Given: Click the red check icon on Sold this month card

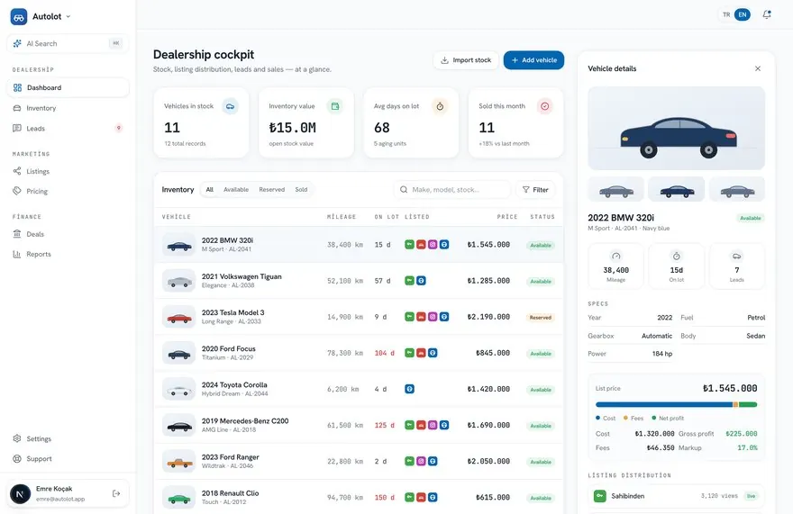Looking at the screenshot, I should 544,106.
